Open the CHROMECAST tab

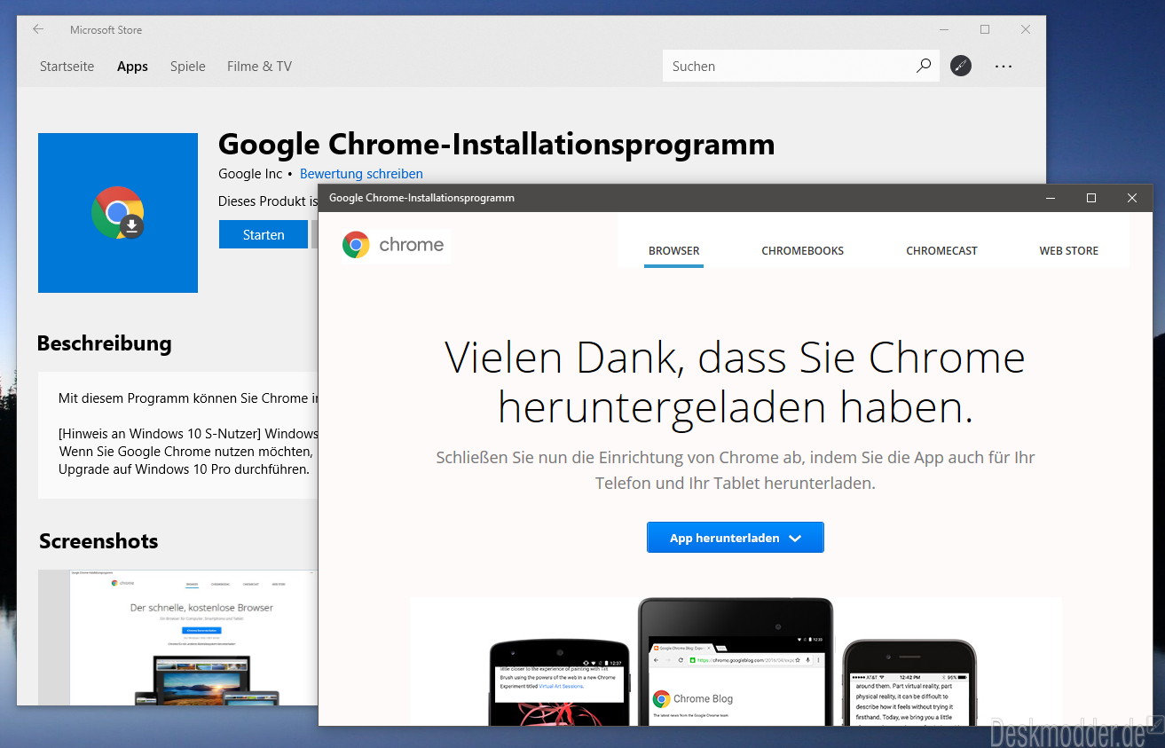[941, 251]
